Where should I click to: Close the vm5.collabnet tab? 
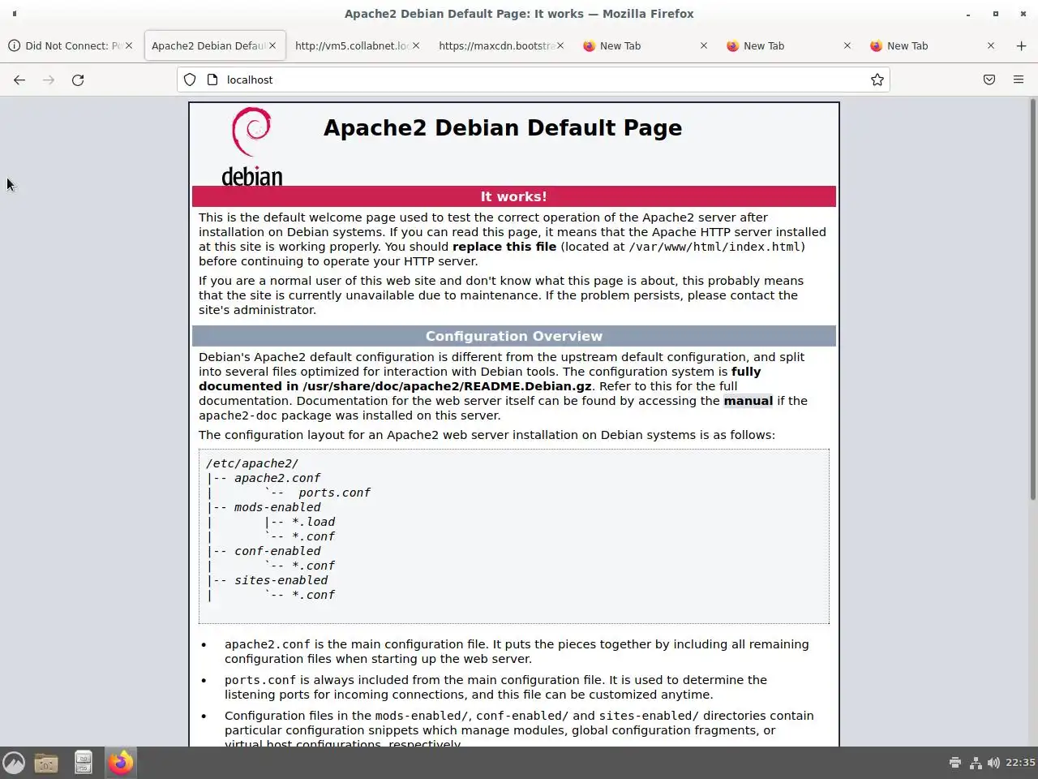(416, 45)
